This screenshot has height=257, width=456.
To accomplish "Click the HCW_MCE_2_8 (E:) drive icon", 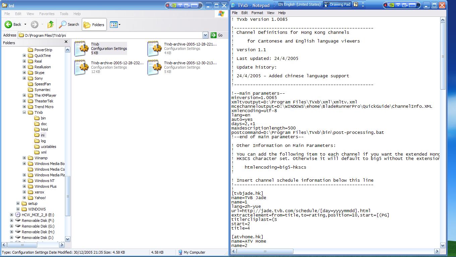I will 18,215.
